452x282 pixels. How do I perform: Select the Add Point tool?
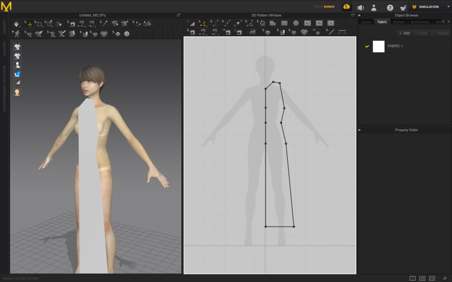238,23
